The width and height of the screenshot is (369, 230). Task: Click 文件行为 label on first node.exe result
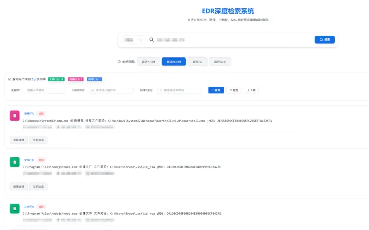pyautogui.click(x=29, y=160)
